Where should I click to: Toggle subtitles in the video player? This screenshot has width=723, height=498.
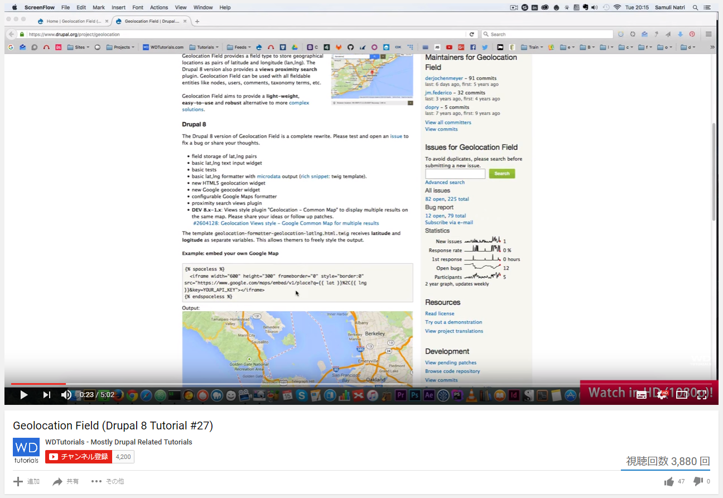[x=642, y=395]
